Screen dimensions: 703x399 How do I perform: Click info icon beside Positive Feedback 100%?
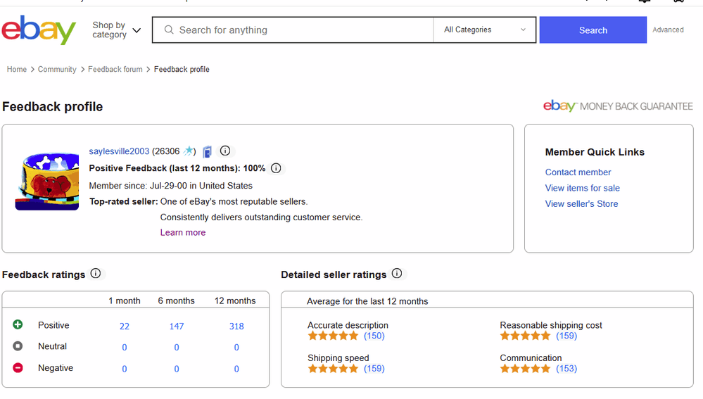(x=276, y=169)
